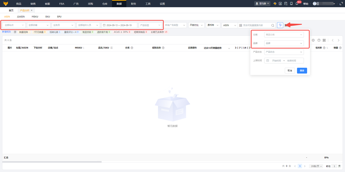This screenshot has height=172, width=345.
Task: Open the 业务员 dropdown
Action: 63,25
